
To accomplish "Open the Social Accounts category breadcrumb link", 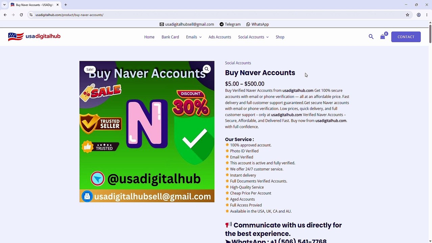I will 238,63.
